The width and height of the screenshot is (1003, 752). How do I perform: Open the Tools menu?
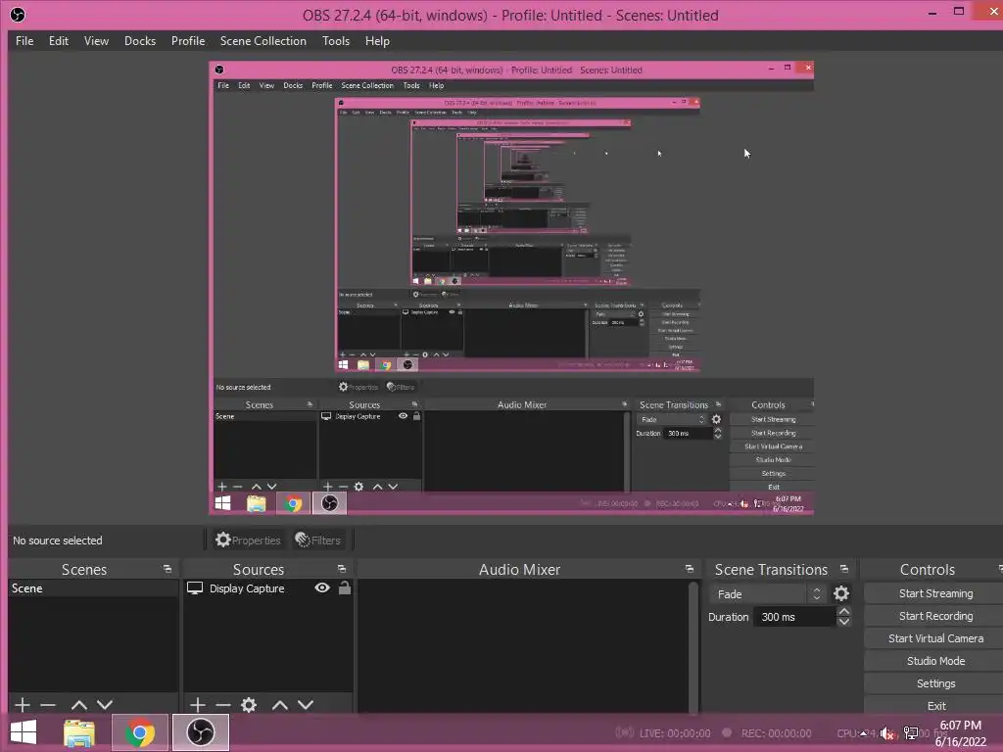[336, 41]
